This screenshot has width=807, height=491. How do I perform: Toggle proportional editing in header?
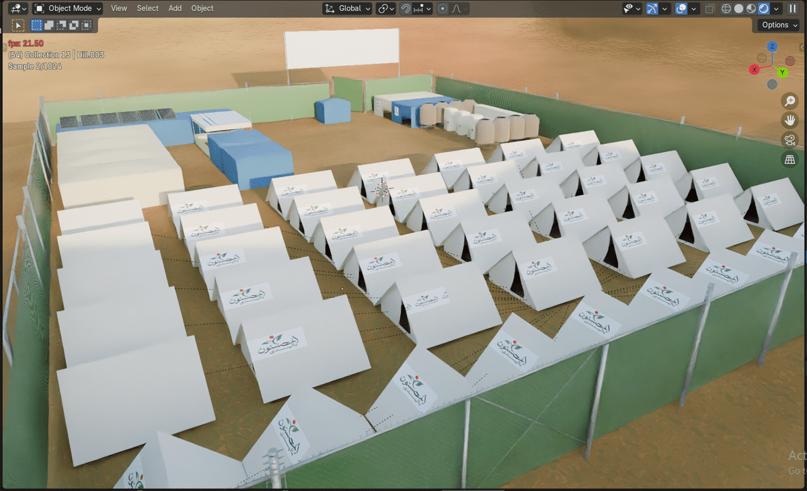[x=443, y=9]
